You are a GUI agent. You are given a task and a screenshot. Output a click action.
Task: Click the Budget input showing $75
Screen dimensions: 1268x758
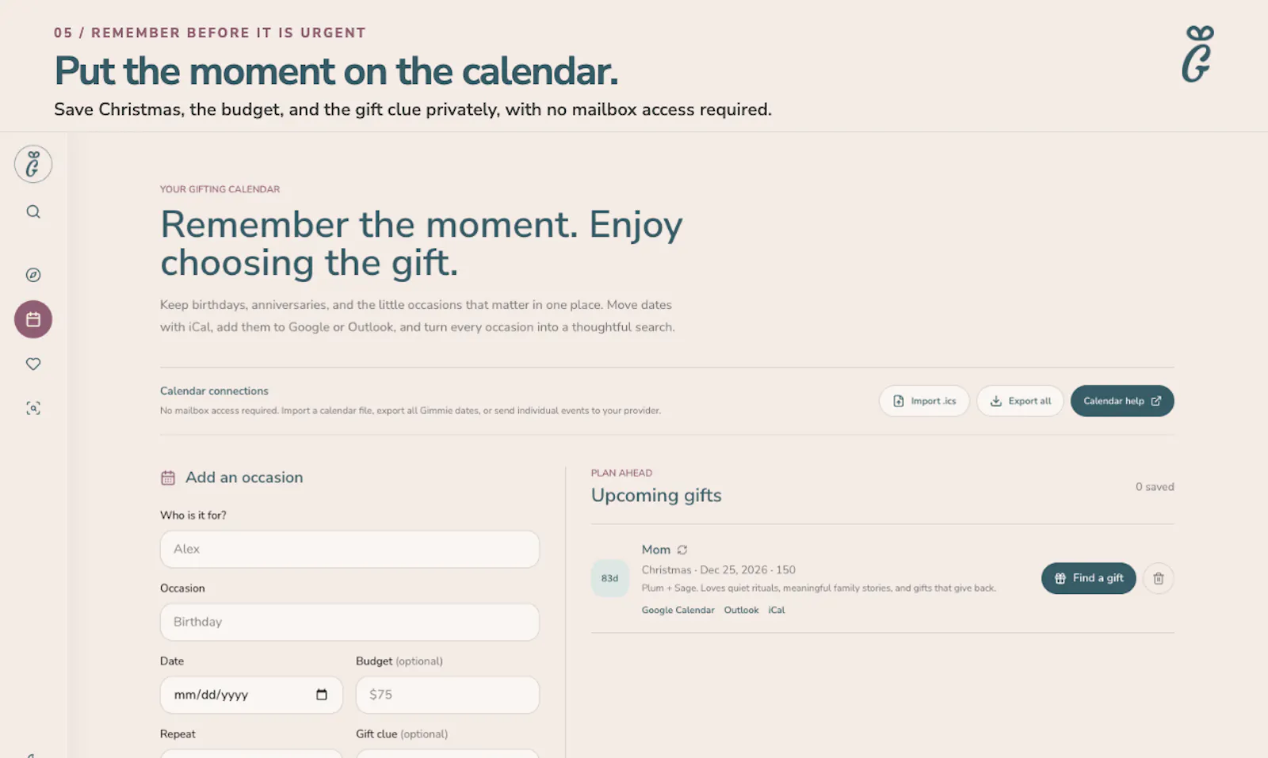tap(448, 695)
